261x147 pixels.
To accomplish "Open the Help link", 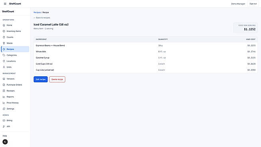I will tap(5, 136).
